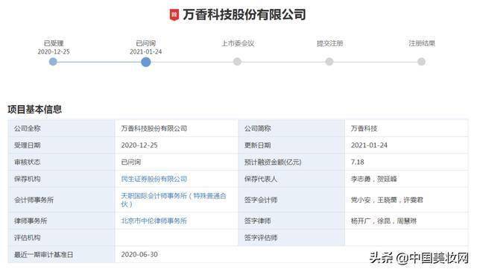Click the 公司全称 label cell
The image size is (477, 272).
coord(61,128)
